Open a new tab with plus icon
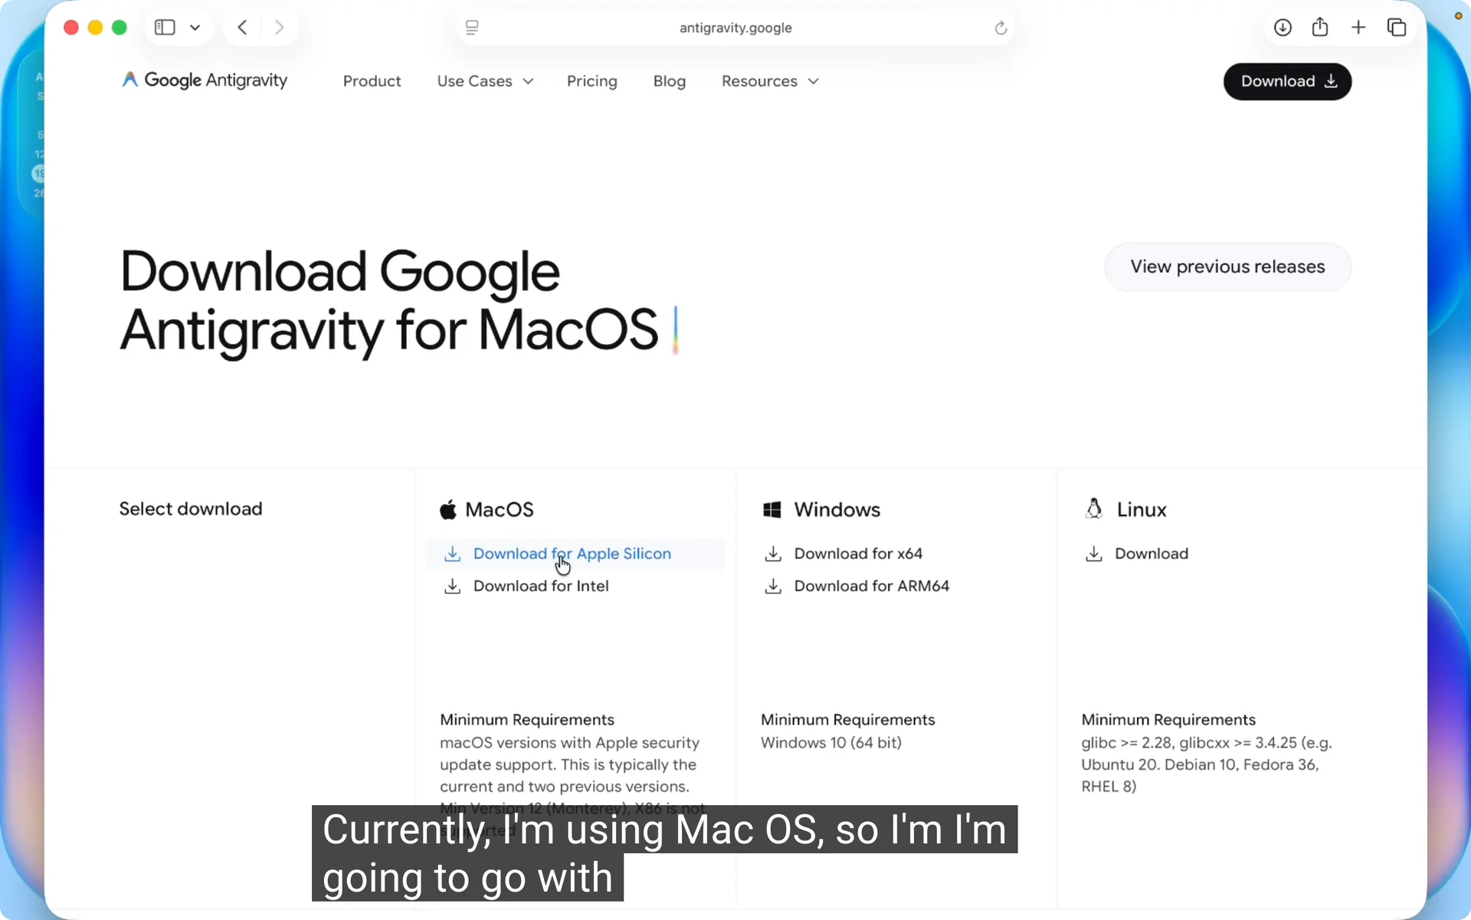Viewport: 1471px width, 920px height. click(x=1358, y=28)
